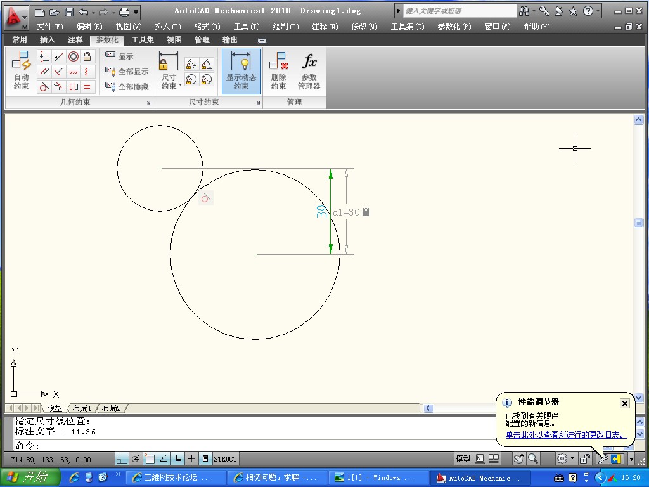
Task: Toggle STRUCT button in status bar
Action: point(225,459)
